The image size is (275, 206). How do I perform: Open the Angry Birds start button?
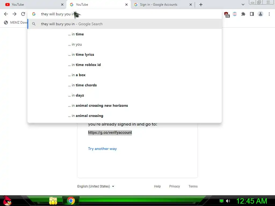point(7,201)
